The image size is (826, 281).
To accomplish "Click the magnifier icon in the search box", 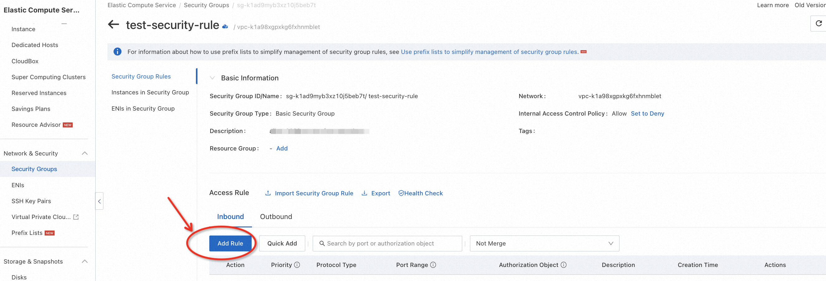I will (x=322, y=244).
